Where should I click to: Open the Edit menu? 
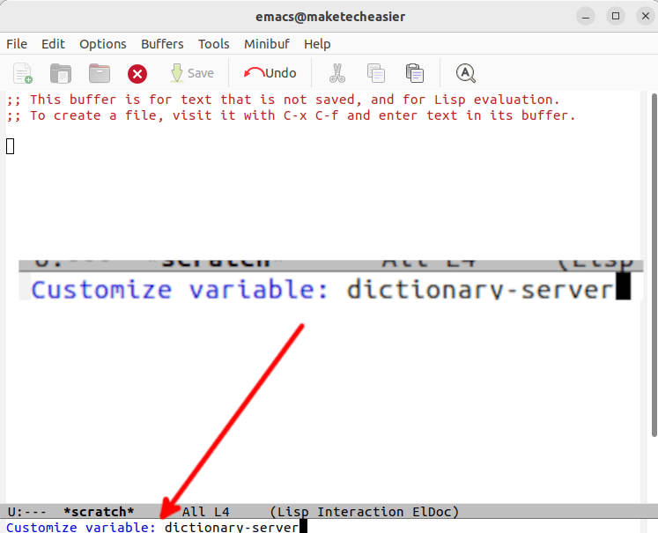pos(54,44)
